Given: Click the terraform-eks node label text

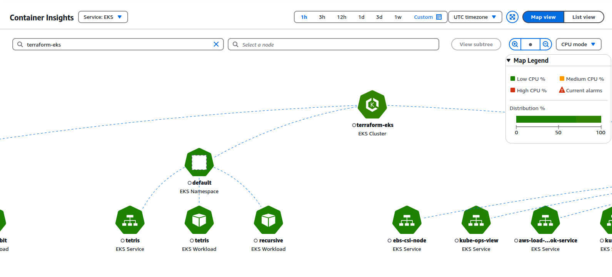Looking at the screenshot, I should click(x=375, y=125).
